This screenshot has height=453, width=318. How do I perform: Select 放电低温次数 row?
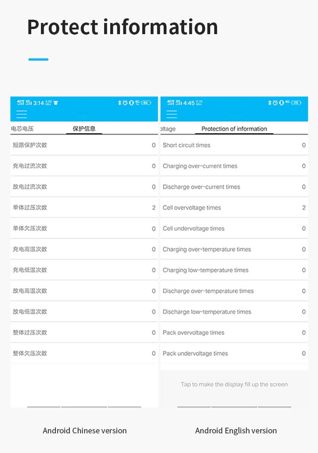(x=84, y=312)
